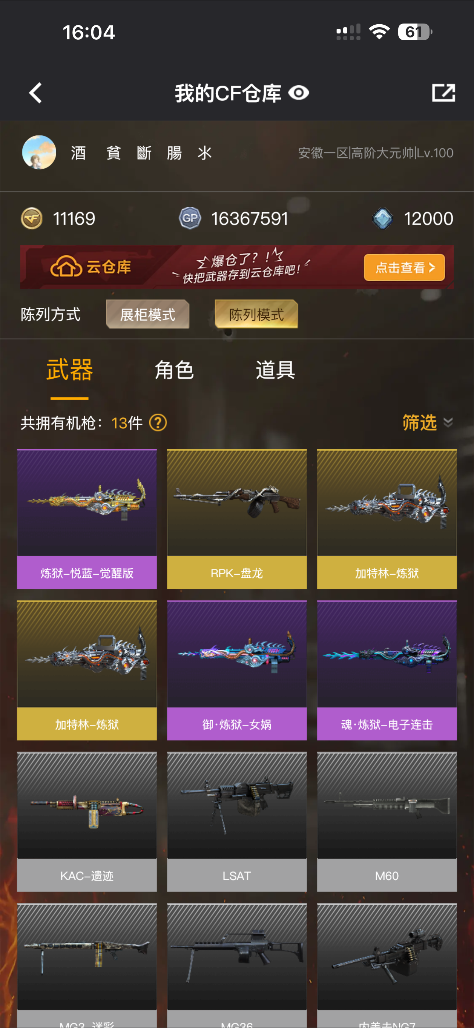Open the question mark help icon
The height and width of the screenshot is (1028, 474).
(x=158, y=422)
